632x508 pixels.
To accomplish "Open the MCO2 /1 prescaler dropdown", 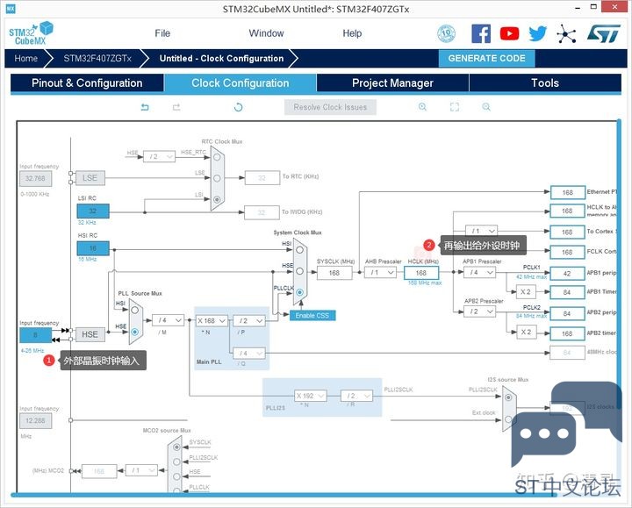I will [141, 470].
